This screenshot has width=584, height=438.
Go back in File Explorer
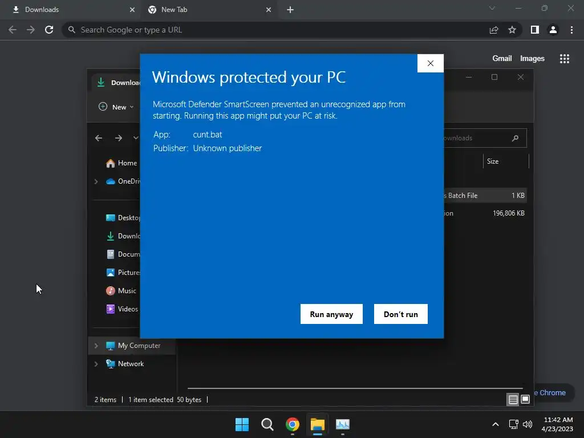pyautogui.click(x=99, y=138)
